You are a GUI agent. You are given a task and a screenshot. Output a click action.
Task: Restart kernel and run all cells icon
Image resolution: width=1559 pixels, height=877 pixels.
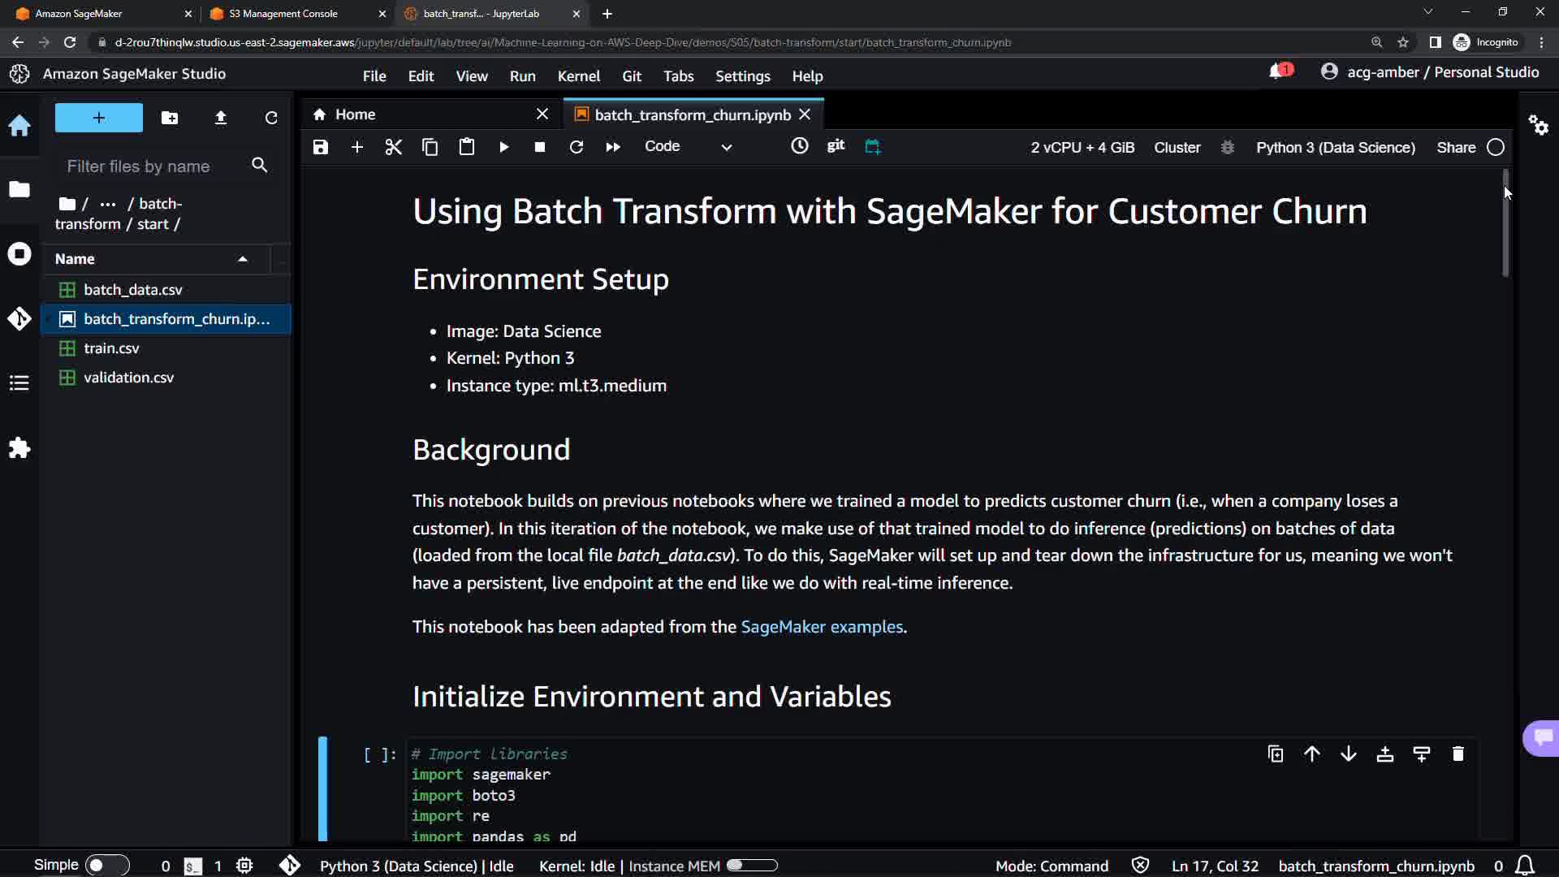613,147
